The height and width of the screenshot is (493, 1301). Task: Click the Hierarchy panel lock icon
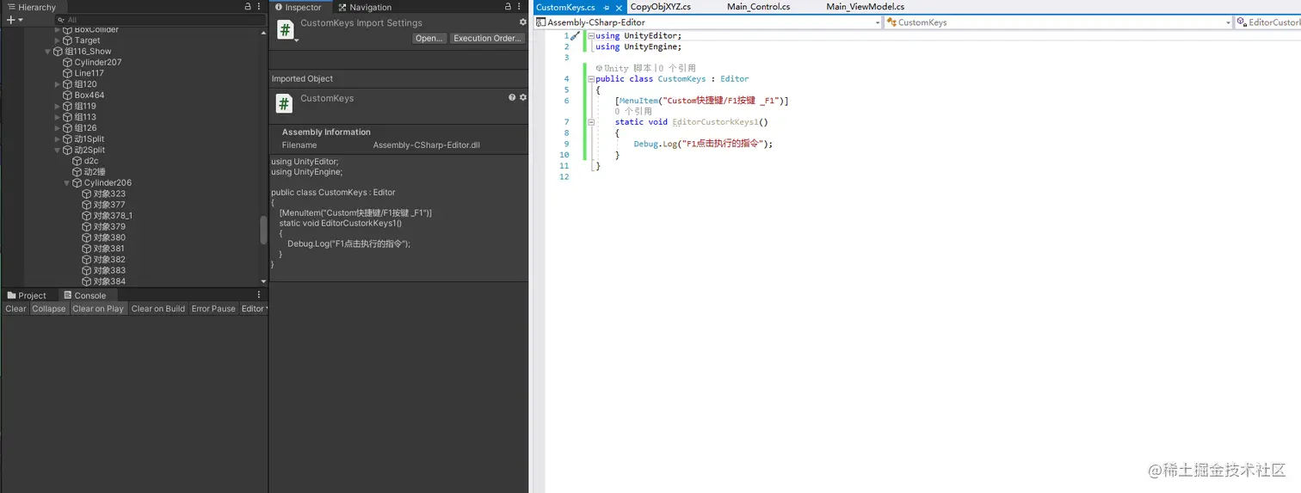248,7
